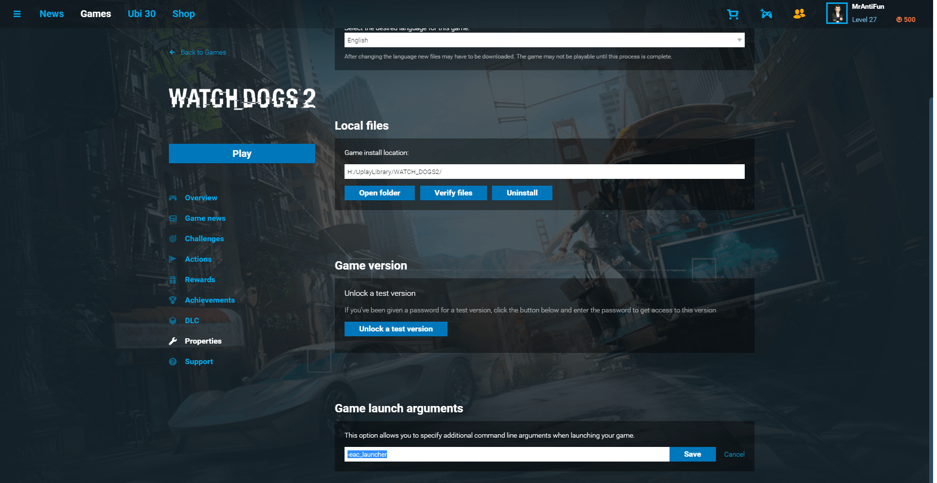
Task: Click the MrAntiFun profile avatar
Action: point(837,13)
